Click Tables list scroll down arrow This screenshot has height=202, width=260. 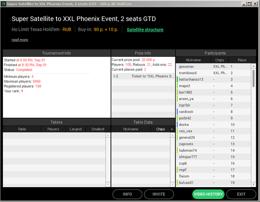108,184
